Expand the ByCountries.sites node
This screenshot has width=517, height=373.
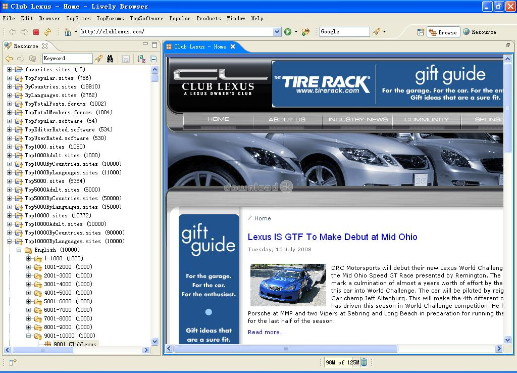click(9, 86)
